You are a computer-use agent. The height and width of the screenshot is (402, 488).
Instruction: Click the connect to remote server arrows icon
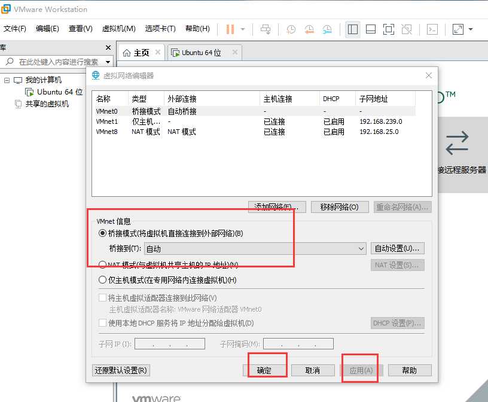click(457, 143)
